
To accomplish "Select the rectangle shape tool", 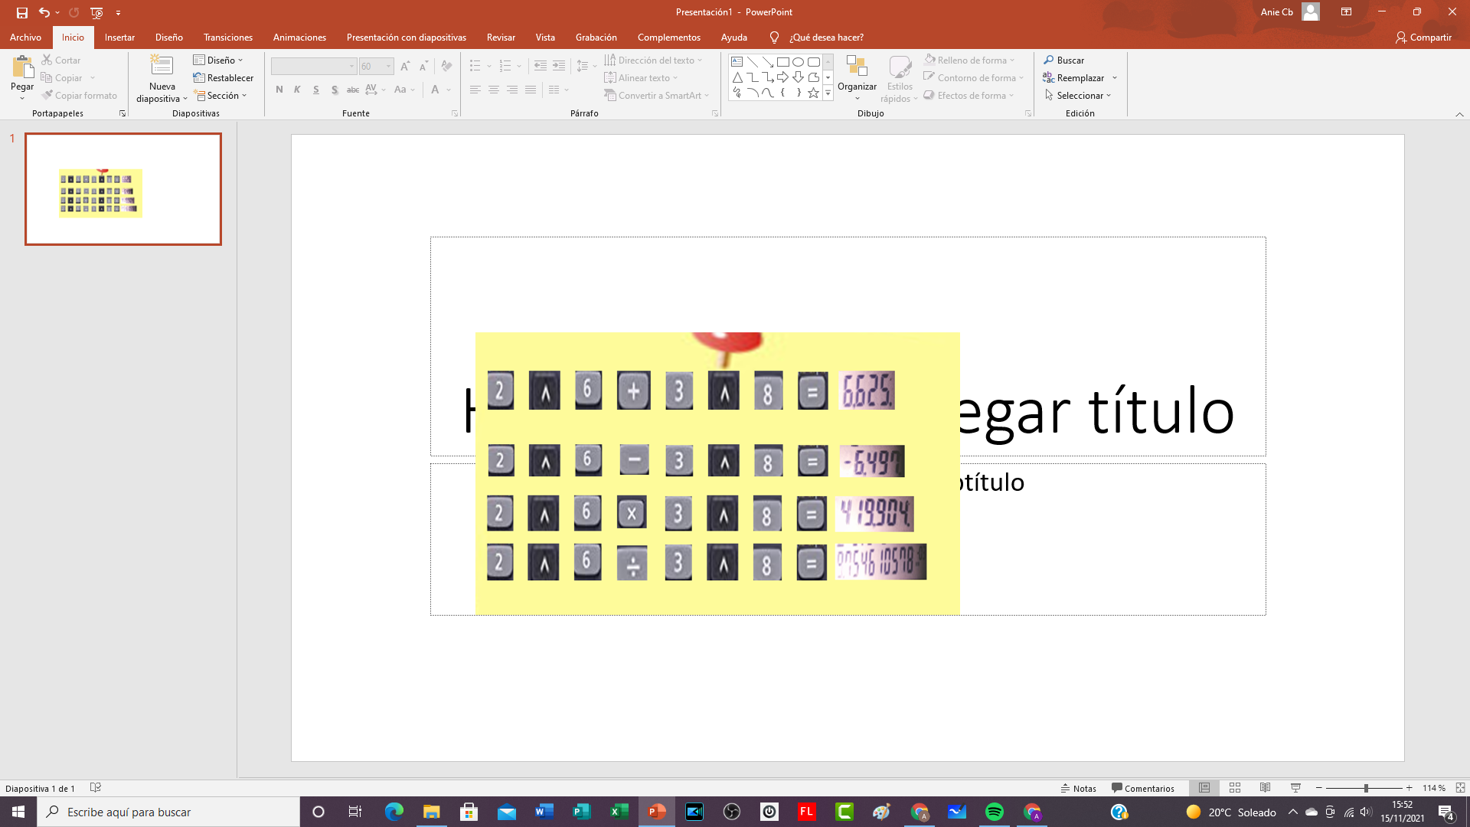I will coord(782,60).
